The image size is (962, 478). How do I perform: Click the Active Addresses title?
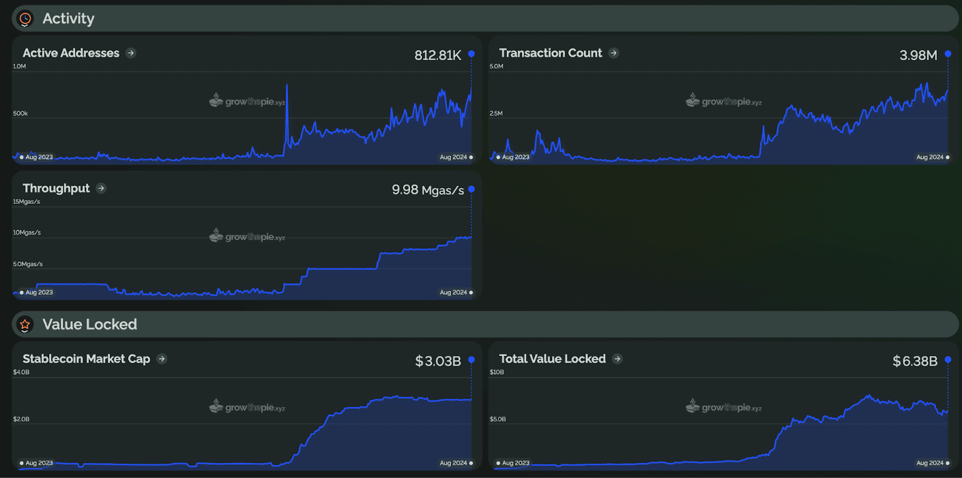point(71,53)
